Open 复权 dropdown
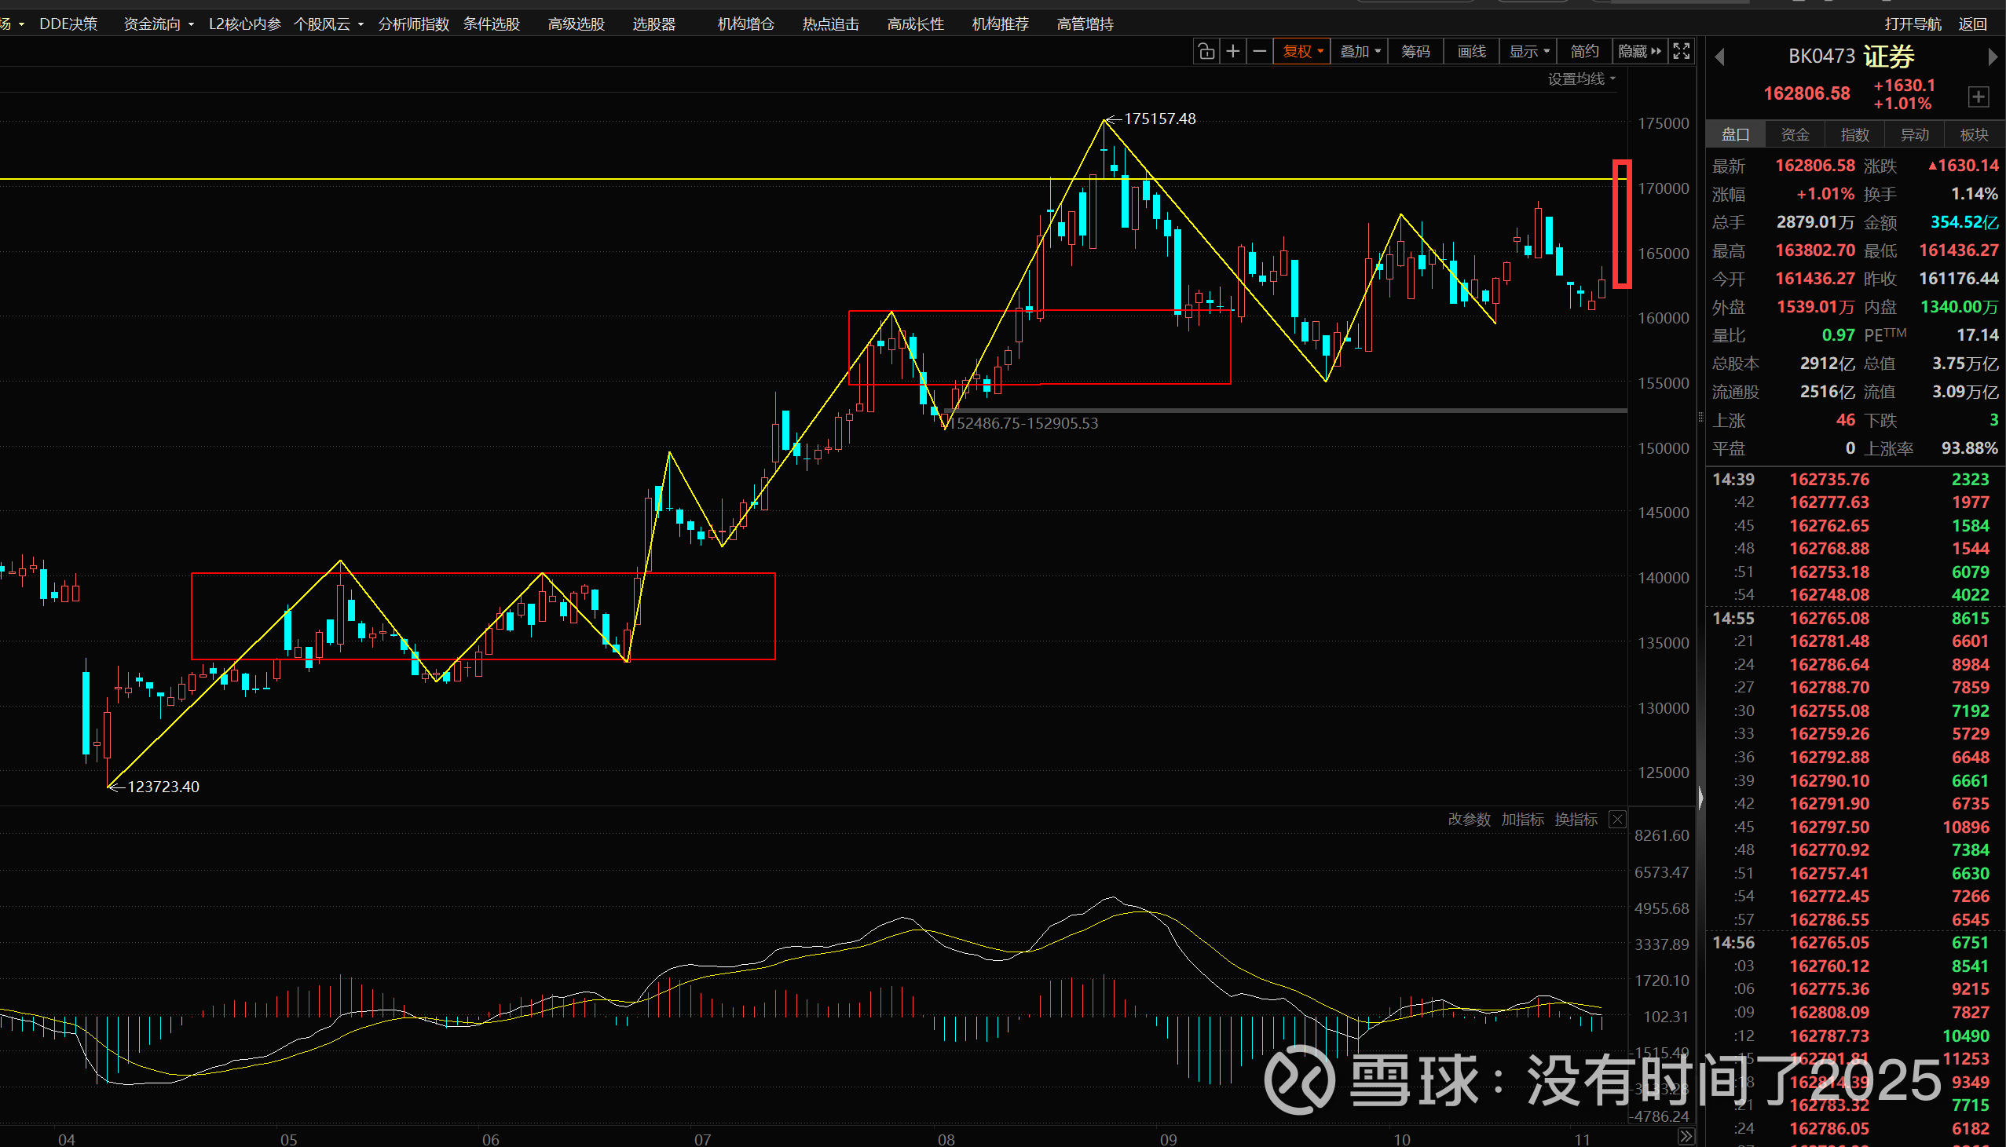Viewport: 2006px width, 1147px height. [1302, 52]
